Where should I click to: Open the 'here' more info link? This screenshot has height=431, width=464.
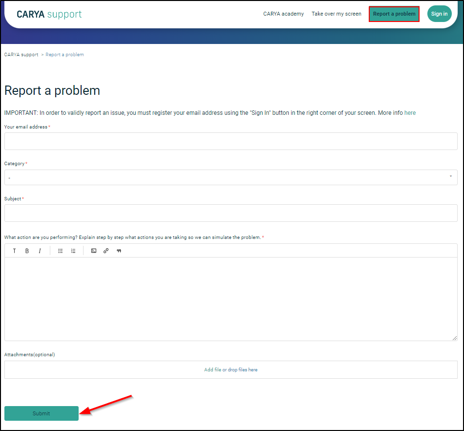click(410, 113)
